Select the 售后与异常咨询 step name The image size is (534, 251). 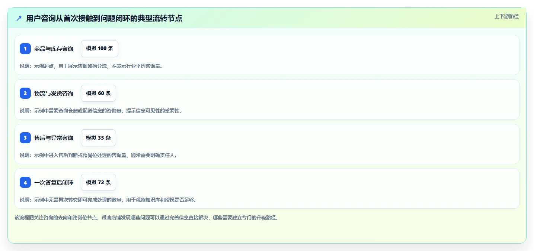tap(54, 138)
